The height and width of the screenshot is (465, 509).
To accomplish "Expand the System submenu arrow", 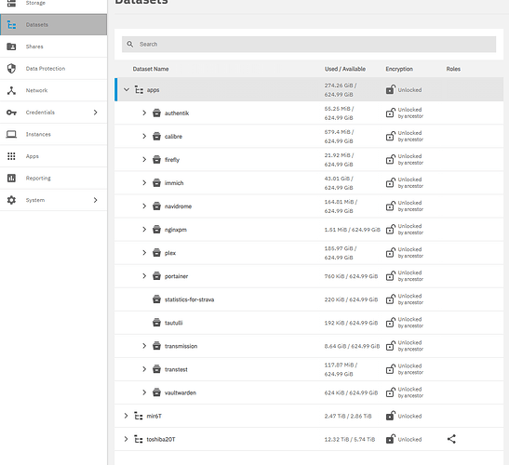I will click(96, 200).
